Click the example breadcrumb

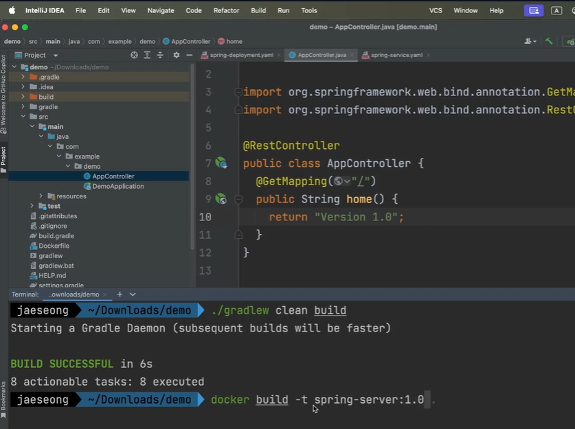pyautogui.click(x=120, y=41)
